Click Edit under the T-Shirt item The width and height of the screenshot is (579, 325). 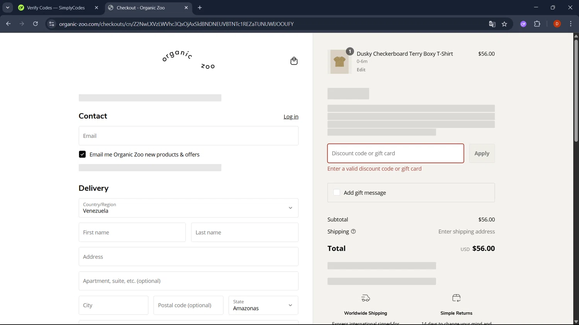coord(361,70)
